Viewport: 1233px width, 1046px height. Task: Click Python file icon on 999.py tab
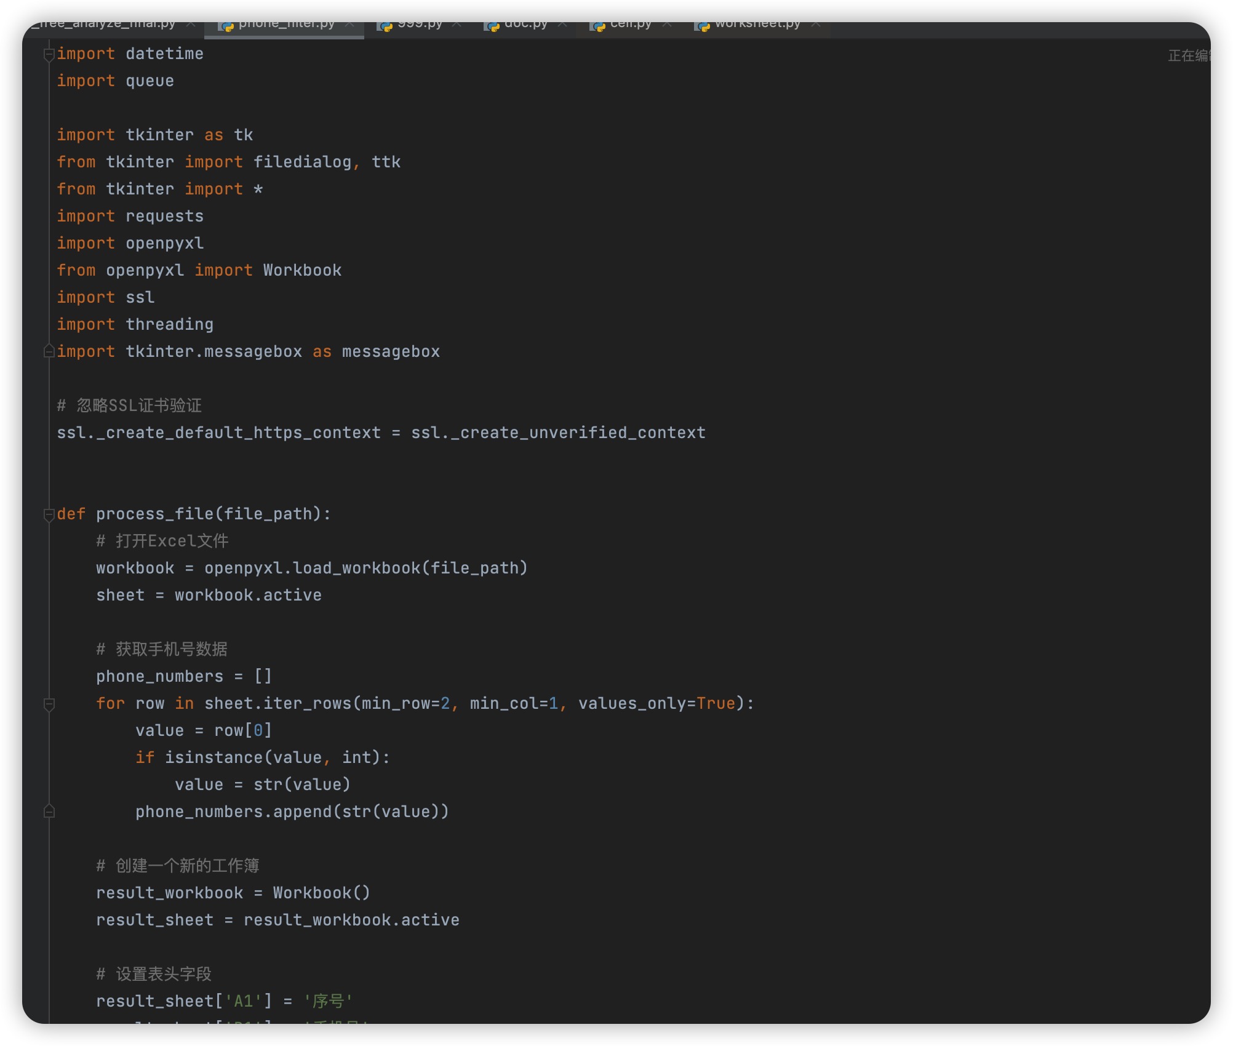click(385, 26)
